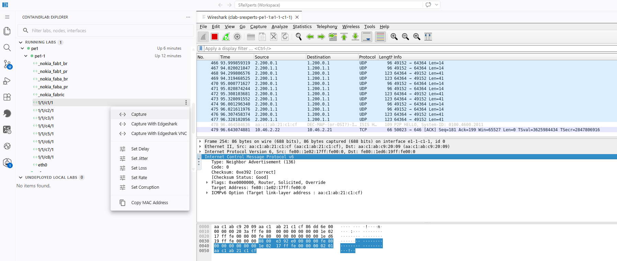Choose Capture With Edgeshark
Image resolution: width=617 pixels, height=261 pixels.
pyautogui.click(x=150, y=124)
